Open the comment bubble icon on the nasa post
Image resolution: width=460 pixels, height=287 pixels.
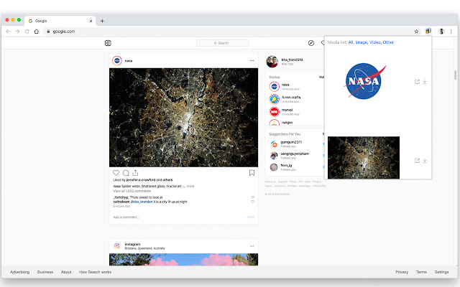tap(126, 173)
